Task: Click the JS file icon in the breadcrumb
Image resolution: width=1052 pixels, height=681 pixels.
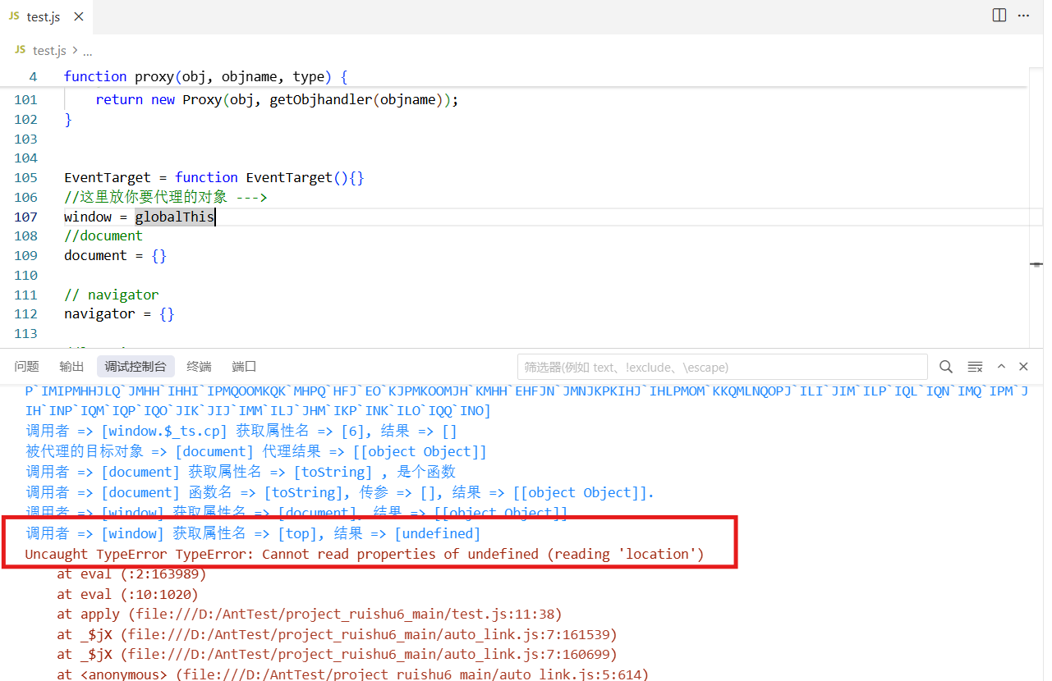Action: point(21,51)
